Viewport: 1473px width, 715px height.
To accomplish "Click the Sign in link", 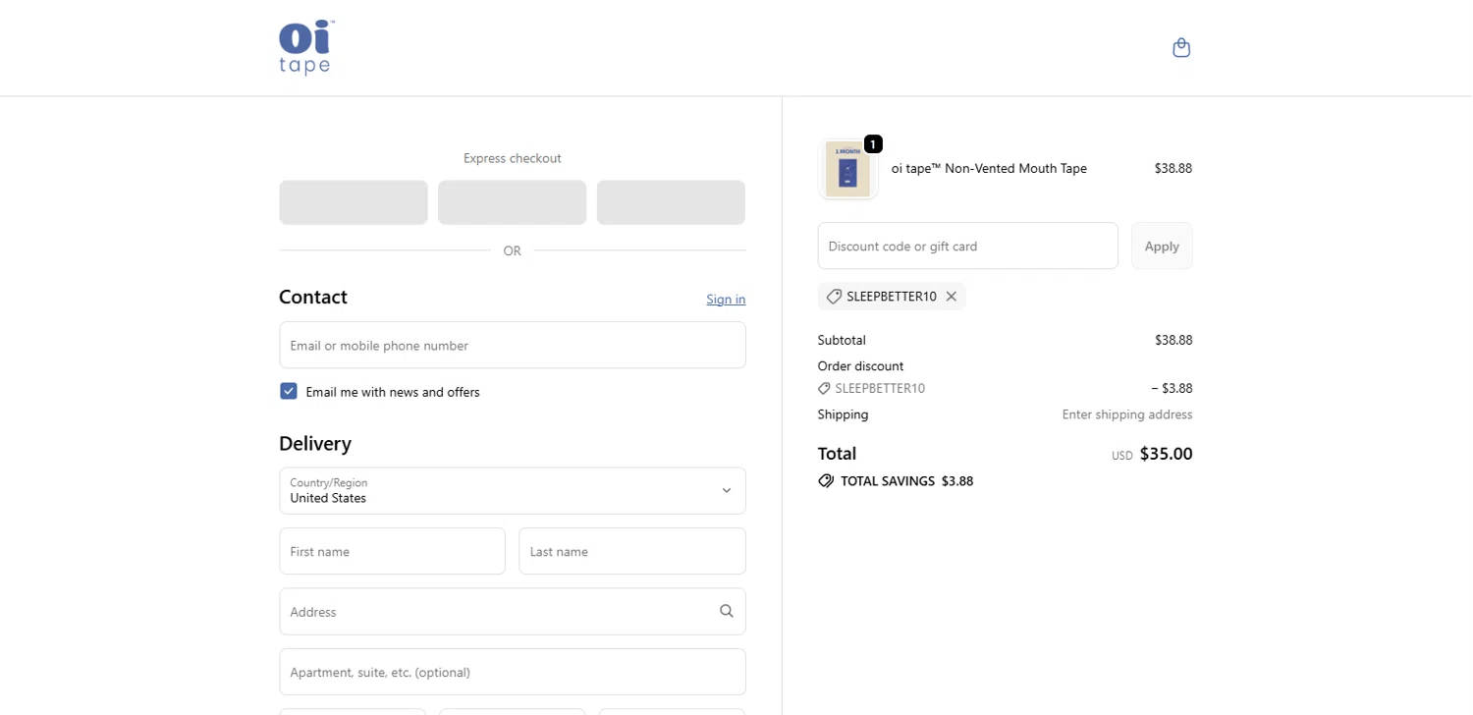I will pyautogui.click(x=726, y=300).
